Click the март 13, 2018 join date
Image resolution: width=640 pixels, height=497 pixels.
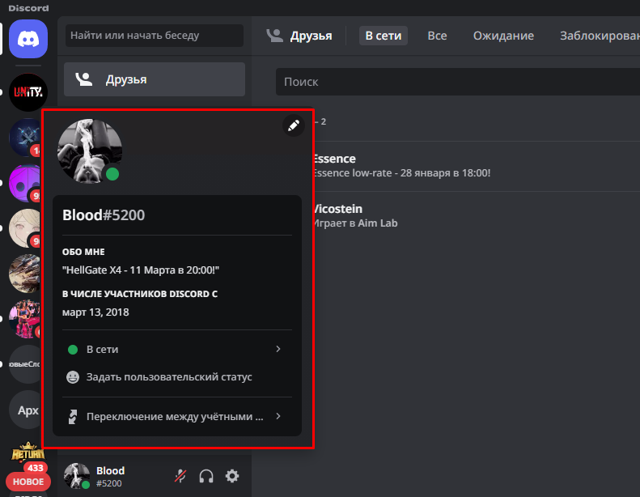click(95, 312)
